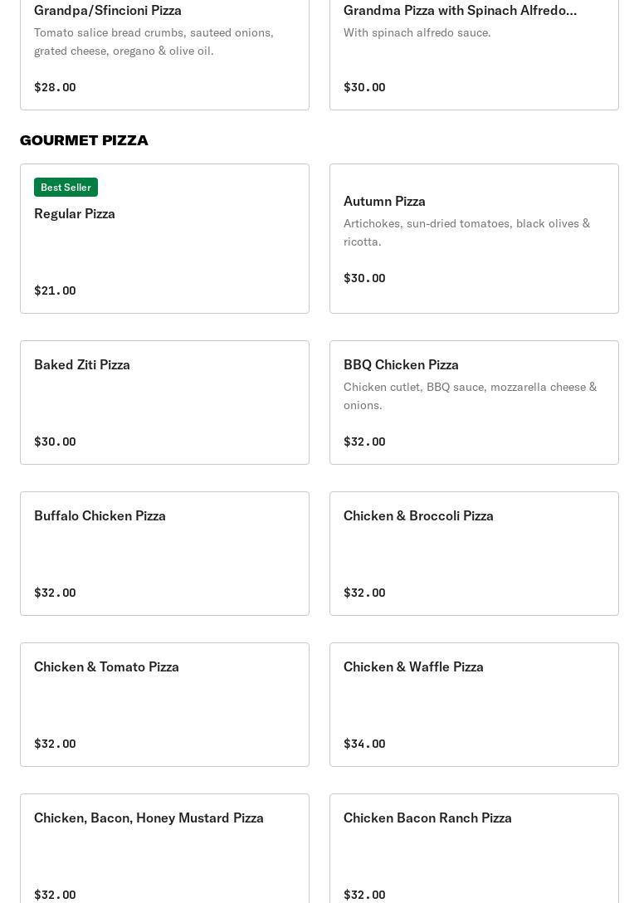Screen dimensions: 639x903
Task: Click the Grandpa/Sfincioni bread crumbs description
Action: [x=154, y=41]
